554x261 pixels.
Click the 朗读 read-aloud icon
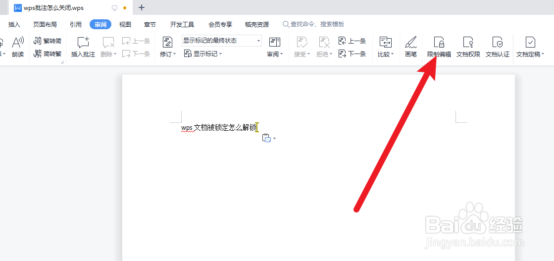tap(18, 43)
